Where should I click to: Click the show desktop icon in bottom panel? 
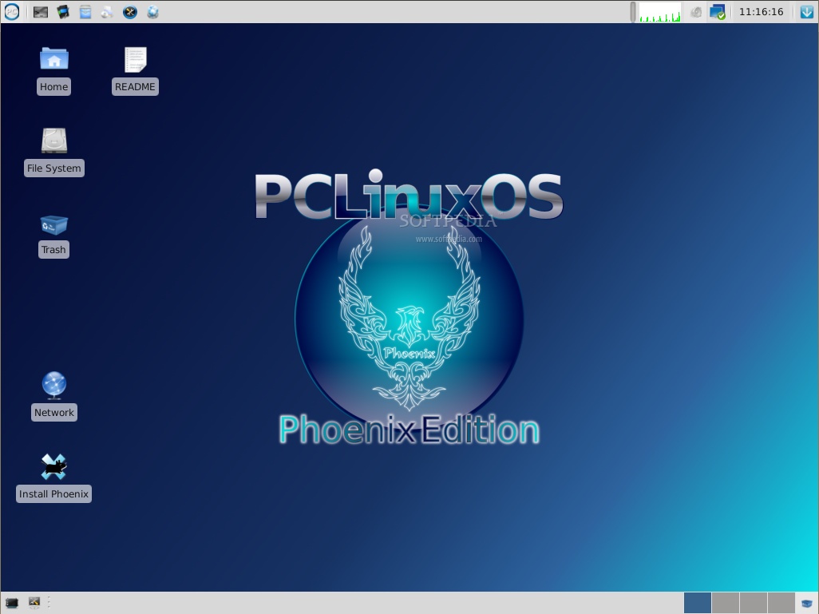coord(12,603)
